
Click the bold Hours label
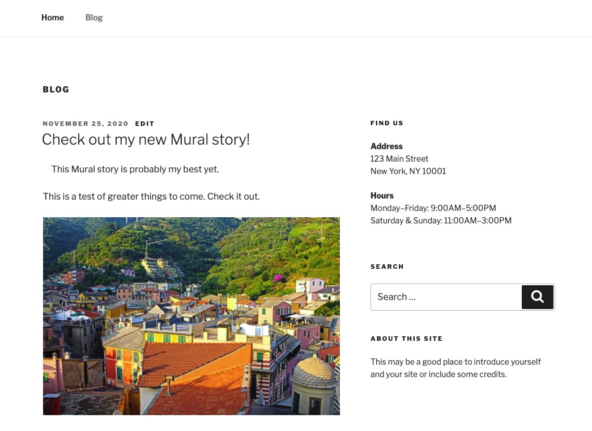[382, 196]
